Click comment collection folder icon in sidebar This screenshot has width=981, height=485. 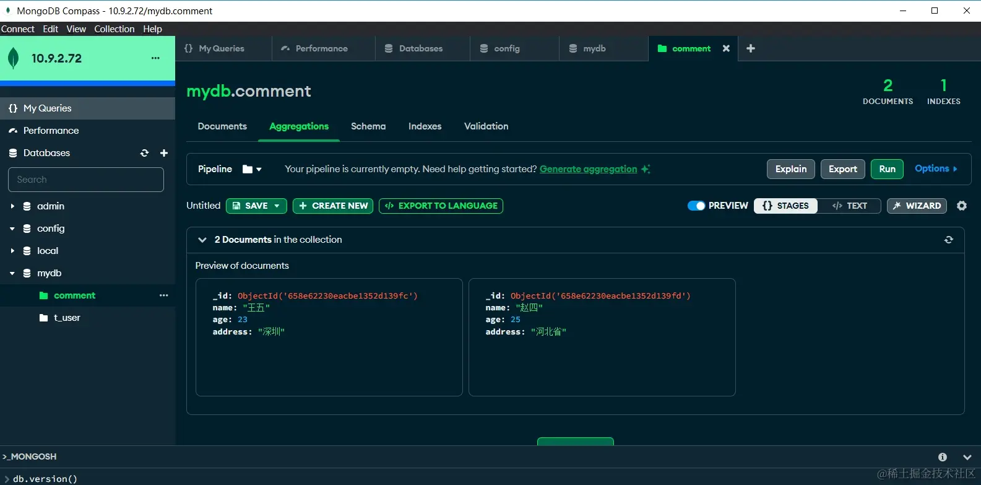[43, 295]
